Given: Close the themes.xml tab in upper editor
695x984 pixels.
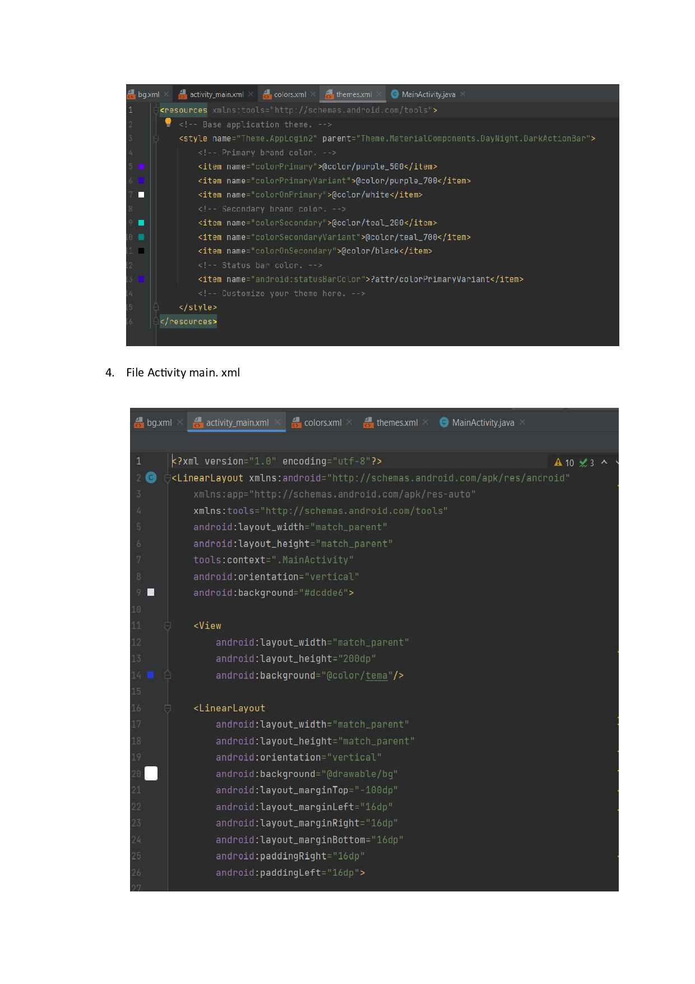Looking at the screenshot, I should 379,94.
